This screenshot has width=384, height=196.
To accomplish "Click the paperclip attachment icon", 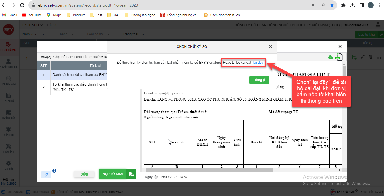I will click(x=46, y=174).
